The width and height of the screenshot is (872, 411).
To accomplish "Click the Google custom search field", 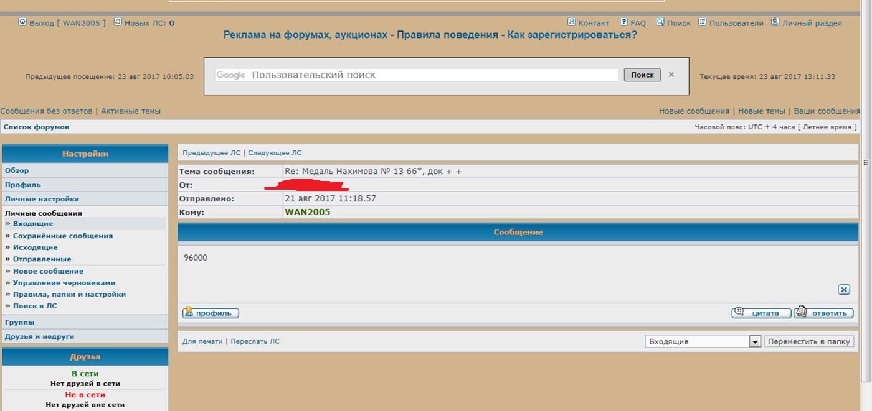I will [416, 75].
